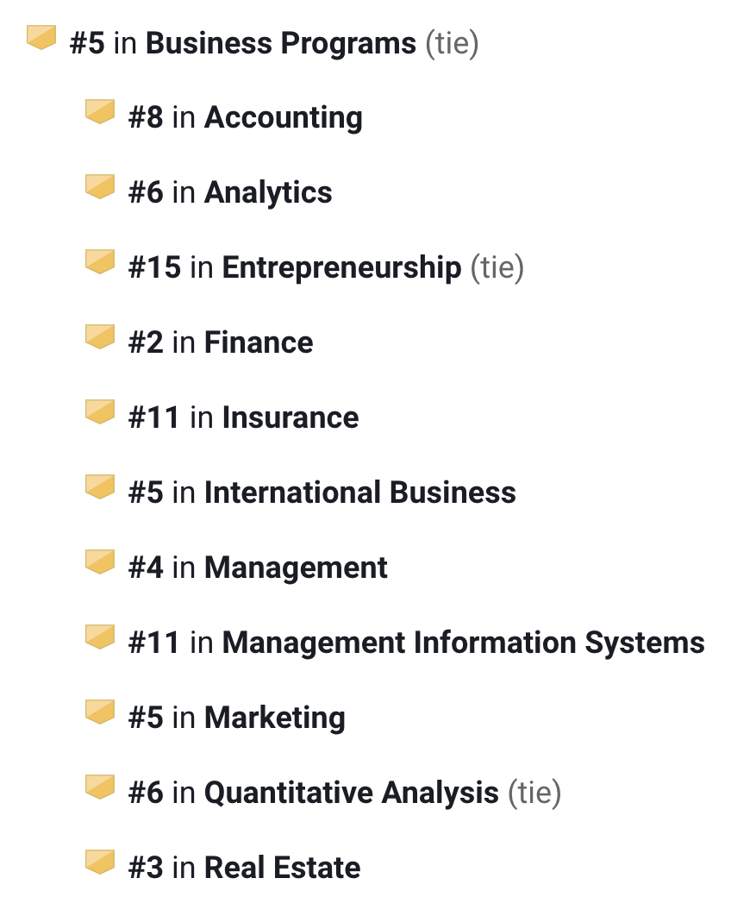The image size is (731, 897).
Task: View the Marketing ranking
Action: pos(274,718)
